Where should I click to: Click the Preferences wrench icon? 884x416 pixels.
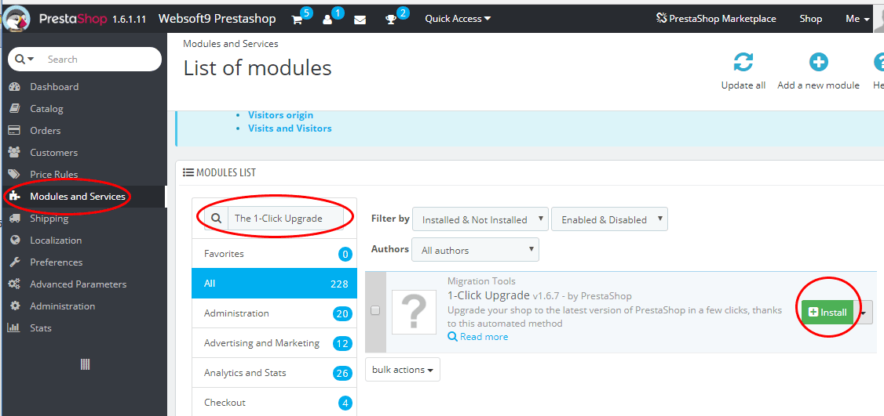[x=15, y=262]
